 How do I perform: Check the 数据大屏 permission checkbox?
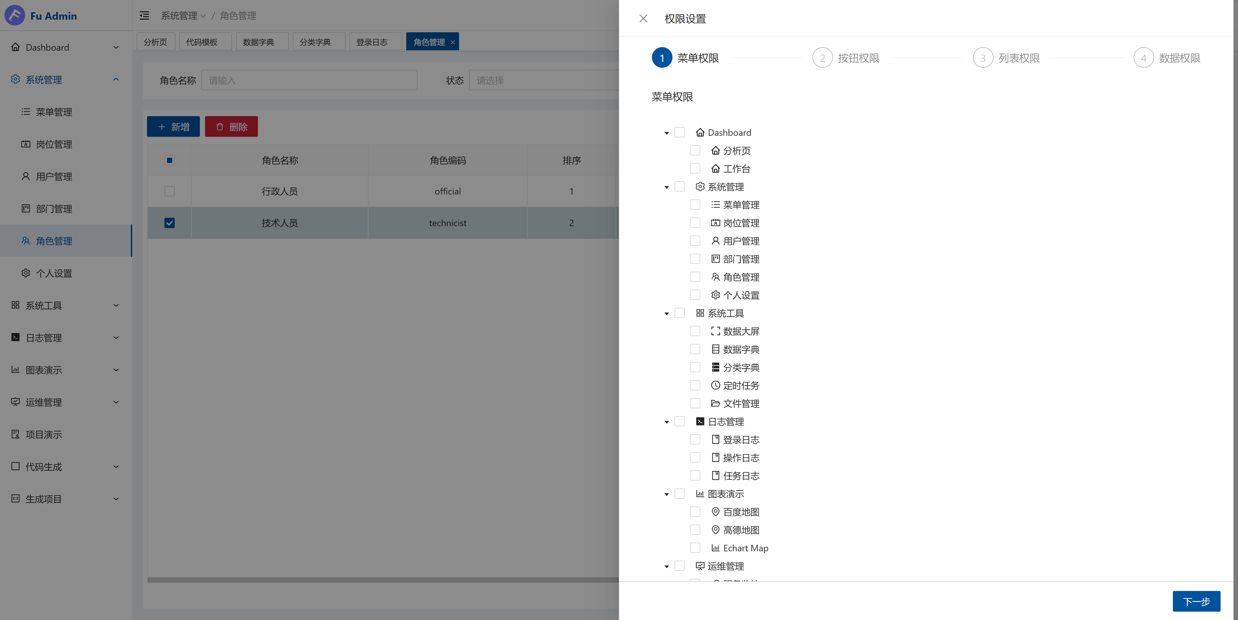tap(694, 331)
